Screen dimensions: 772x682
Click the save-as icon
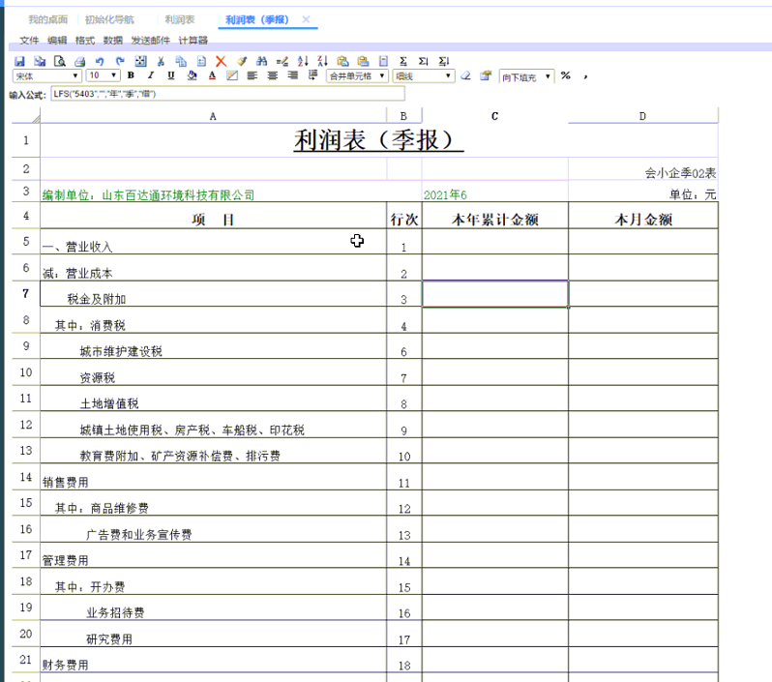pos(40,61)
